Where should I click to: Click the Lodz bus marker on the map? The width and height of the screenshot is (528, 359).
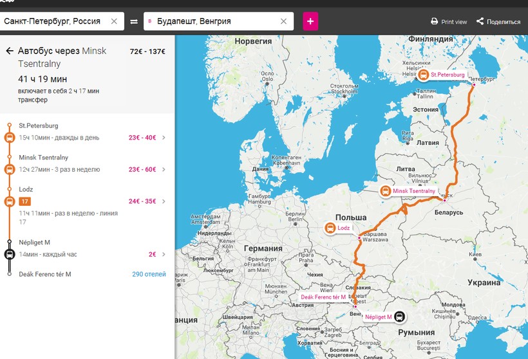[330, 228]
